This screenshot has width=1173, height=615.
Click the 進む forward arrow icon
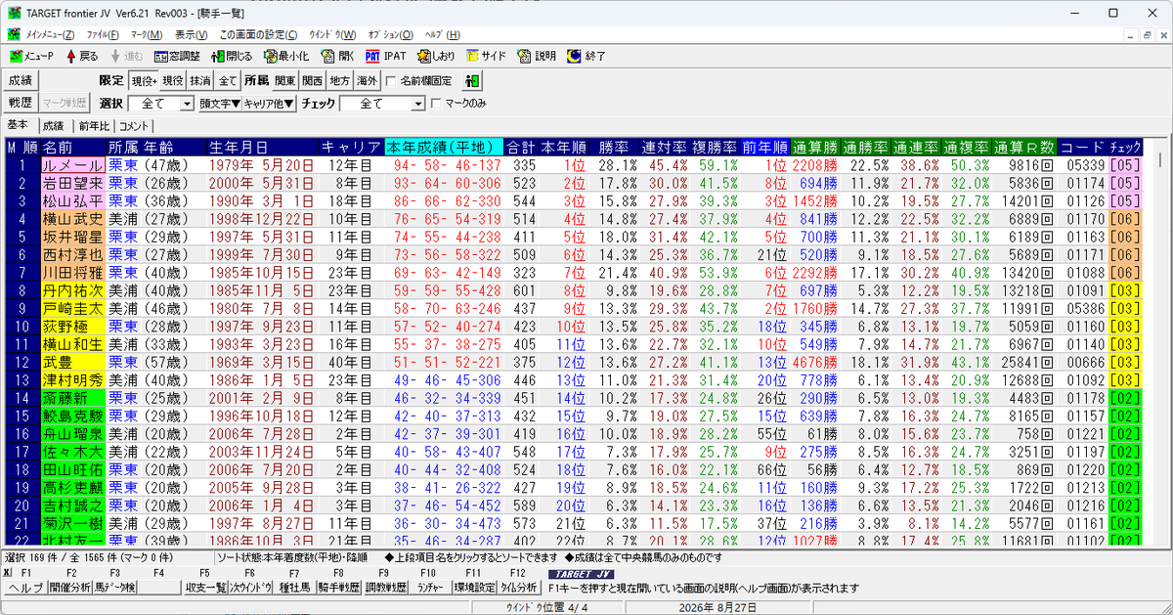click(x=126, y=56)
